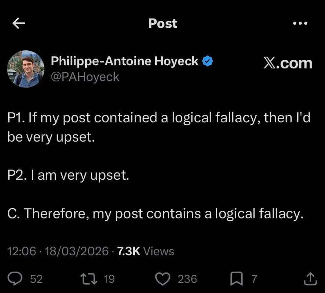325x293 pixels.
Task: Open the three-dot more options menu
Action: pos(300,24)
